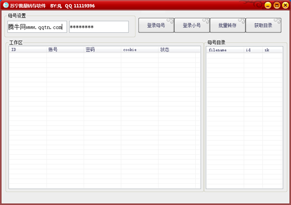The height and width of the screenshot is (205, 291).
Task: Fetch directory with 获取目录 button
Action: (263, 25)
